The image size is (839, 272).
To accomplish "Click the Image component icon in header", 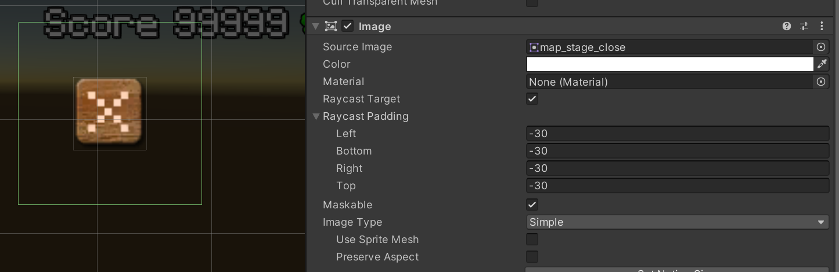I will click(x=331, y=26).
